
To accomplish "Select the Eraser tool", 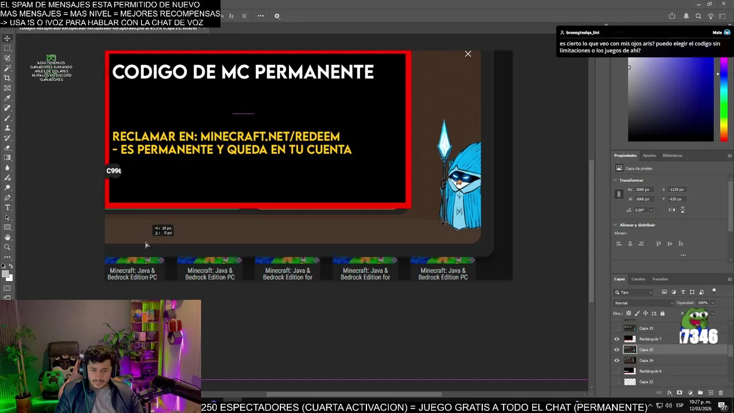I will tap(7, 147).
